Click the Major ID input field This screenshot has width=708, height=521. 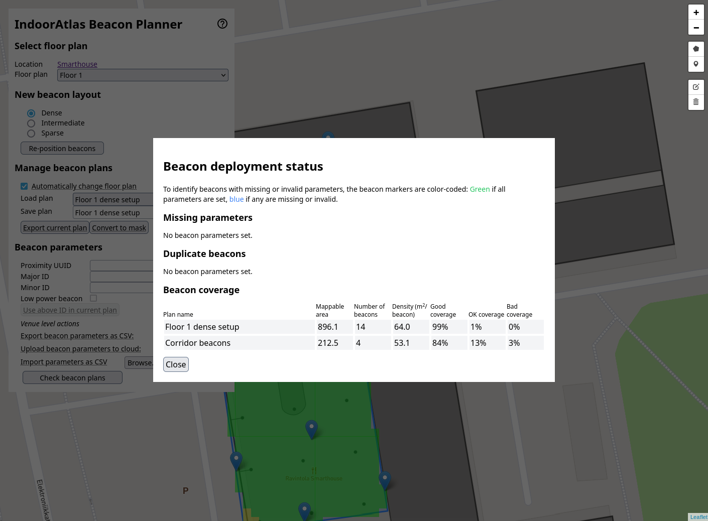click(x=122, y=276)
